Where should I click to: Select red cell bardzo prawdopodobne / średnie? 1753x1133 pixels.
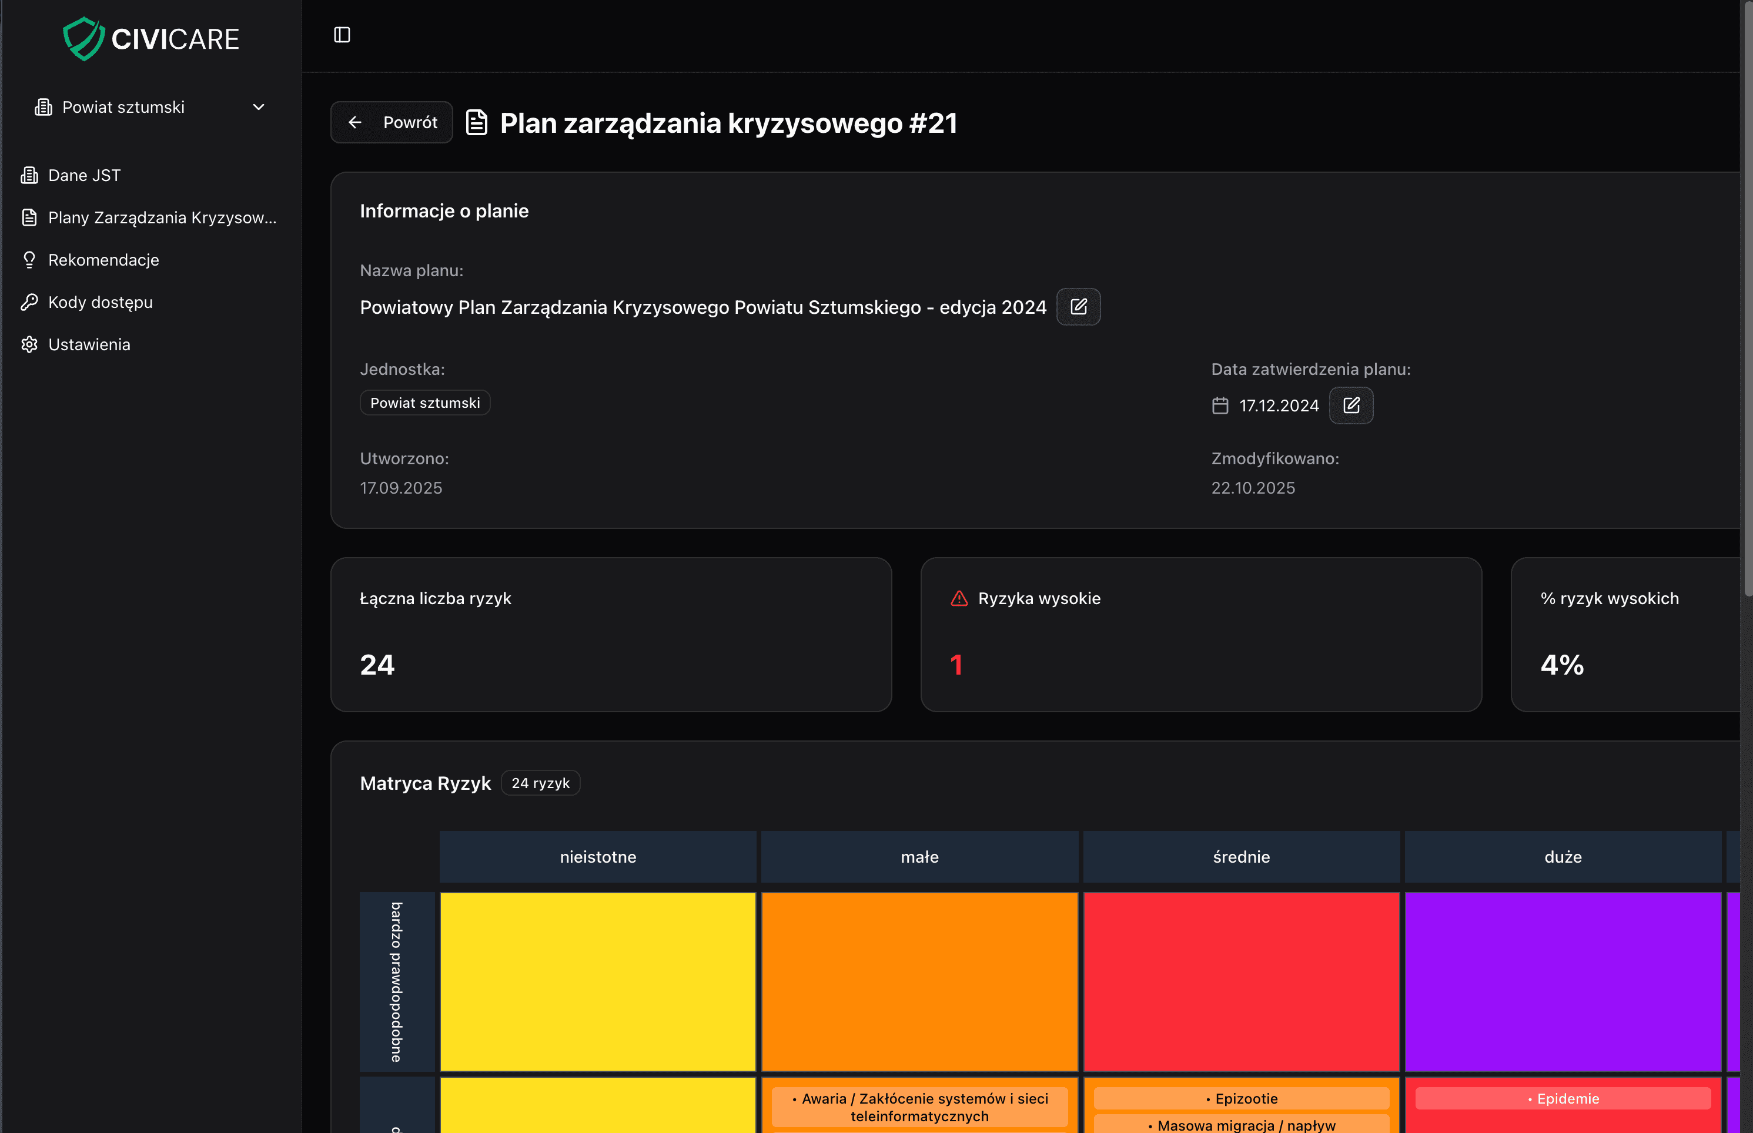pos(1241,981)
